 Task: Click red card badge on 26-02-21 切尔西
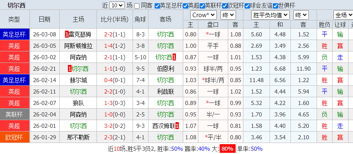[70, 69]
